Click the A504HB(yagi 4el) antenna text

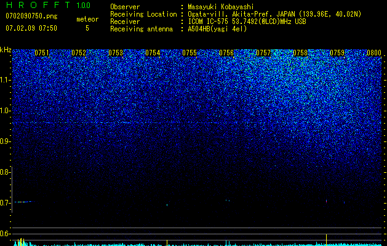(217, 29)
